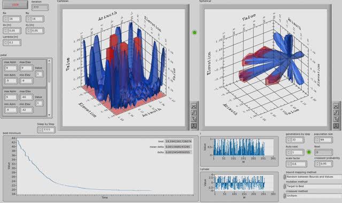The width and height of the screenshot is (342, 203).
Task: Click the first petal's min Elev field
Action: point(26,81)
